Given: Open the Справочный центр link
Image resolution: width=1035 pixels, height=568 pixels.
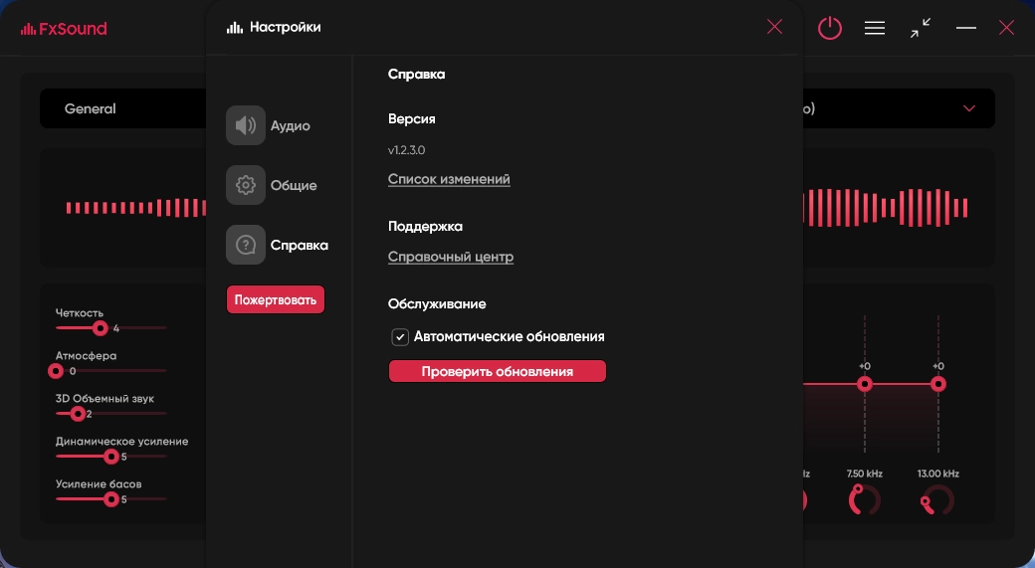Looking at the screenshot, I should (x=451, y=257).
